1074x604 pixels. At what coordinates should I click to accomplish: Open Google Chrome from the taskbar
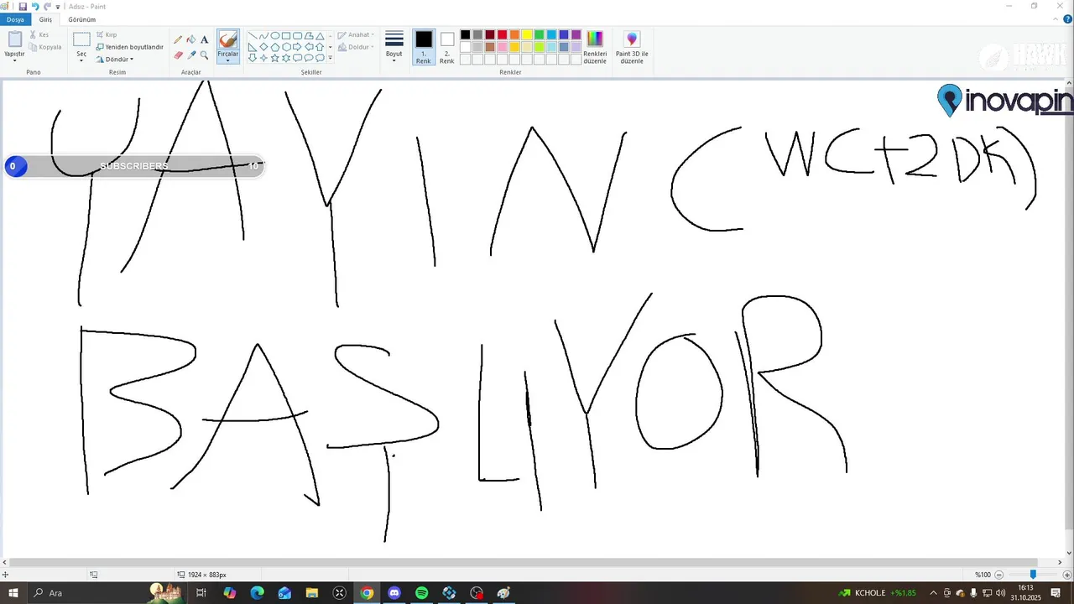[367, 593]
